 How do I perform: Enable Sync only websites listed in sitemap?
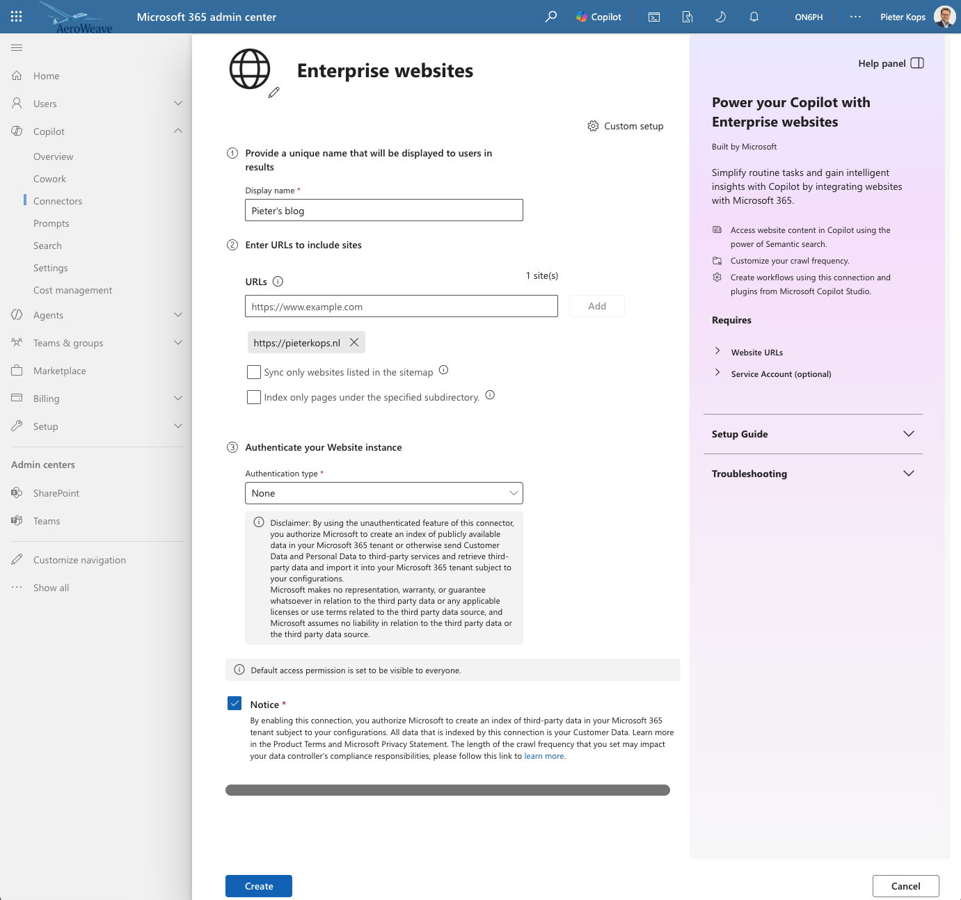[x=254, y=372]
